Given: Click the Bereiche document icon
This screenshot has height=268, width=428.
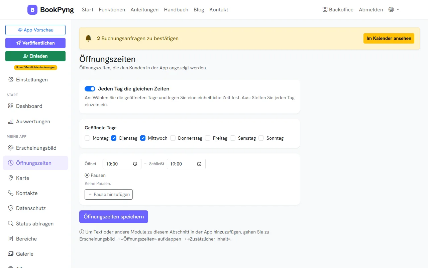Looking at the screenshot, I should click(x=11, y=239).
